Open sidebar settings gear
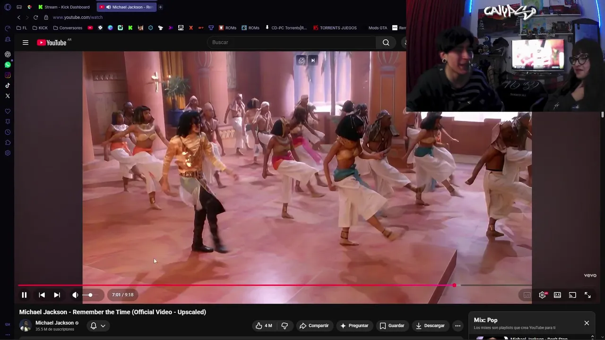This screenshot has height=340, width=605. pos(8,153)
